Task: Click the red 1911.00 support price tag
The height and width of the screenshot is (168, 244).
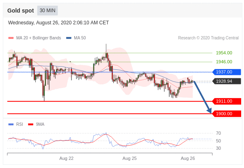Action: pyautogui.click(x=227, y=101)
